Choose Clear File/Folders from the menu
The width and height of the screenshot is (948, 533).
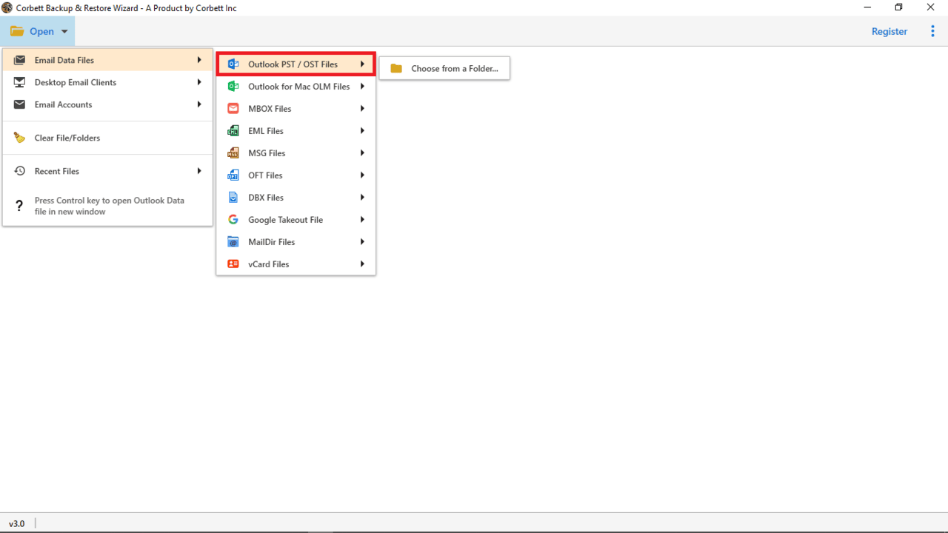107,138
